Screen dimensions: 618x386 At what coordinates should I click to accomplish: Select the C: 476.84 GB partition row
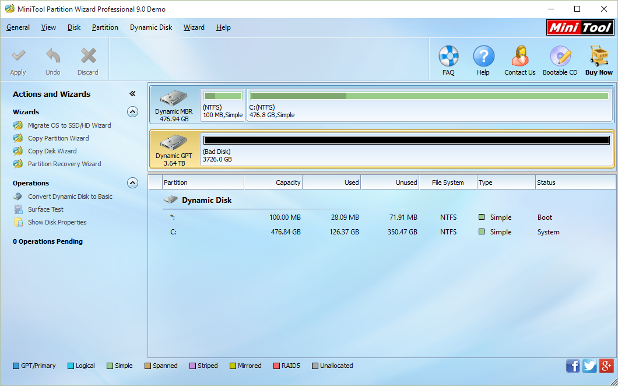381,232
